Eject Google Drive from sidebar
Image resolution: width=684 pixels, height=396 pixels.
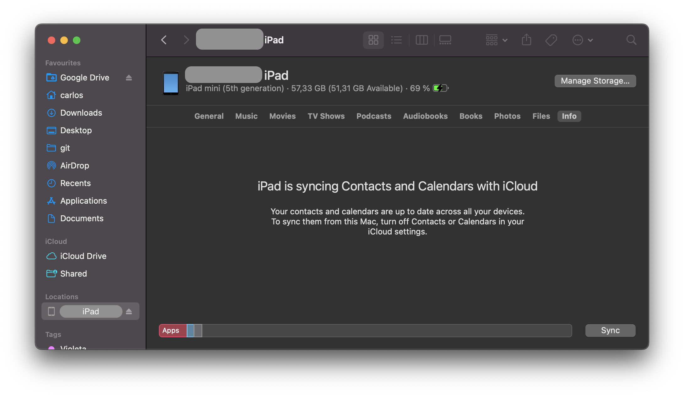129,78
